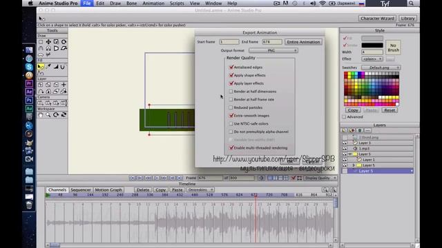Check Do not premultiply alpha channel
Image resolution: width=442 pixels, height=248 pixels.
(231, 132)
